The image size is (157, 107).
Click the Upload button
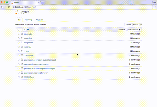(128, 25)
